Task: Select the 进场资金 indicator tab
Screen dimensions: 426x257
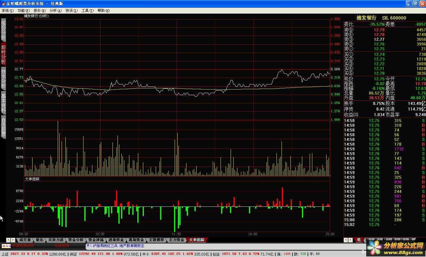Action: (116, 240)
